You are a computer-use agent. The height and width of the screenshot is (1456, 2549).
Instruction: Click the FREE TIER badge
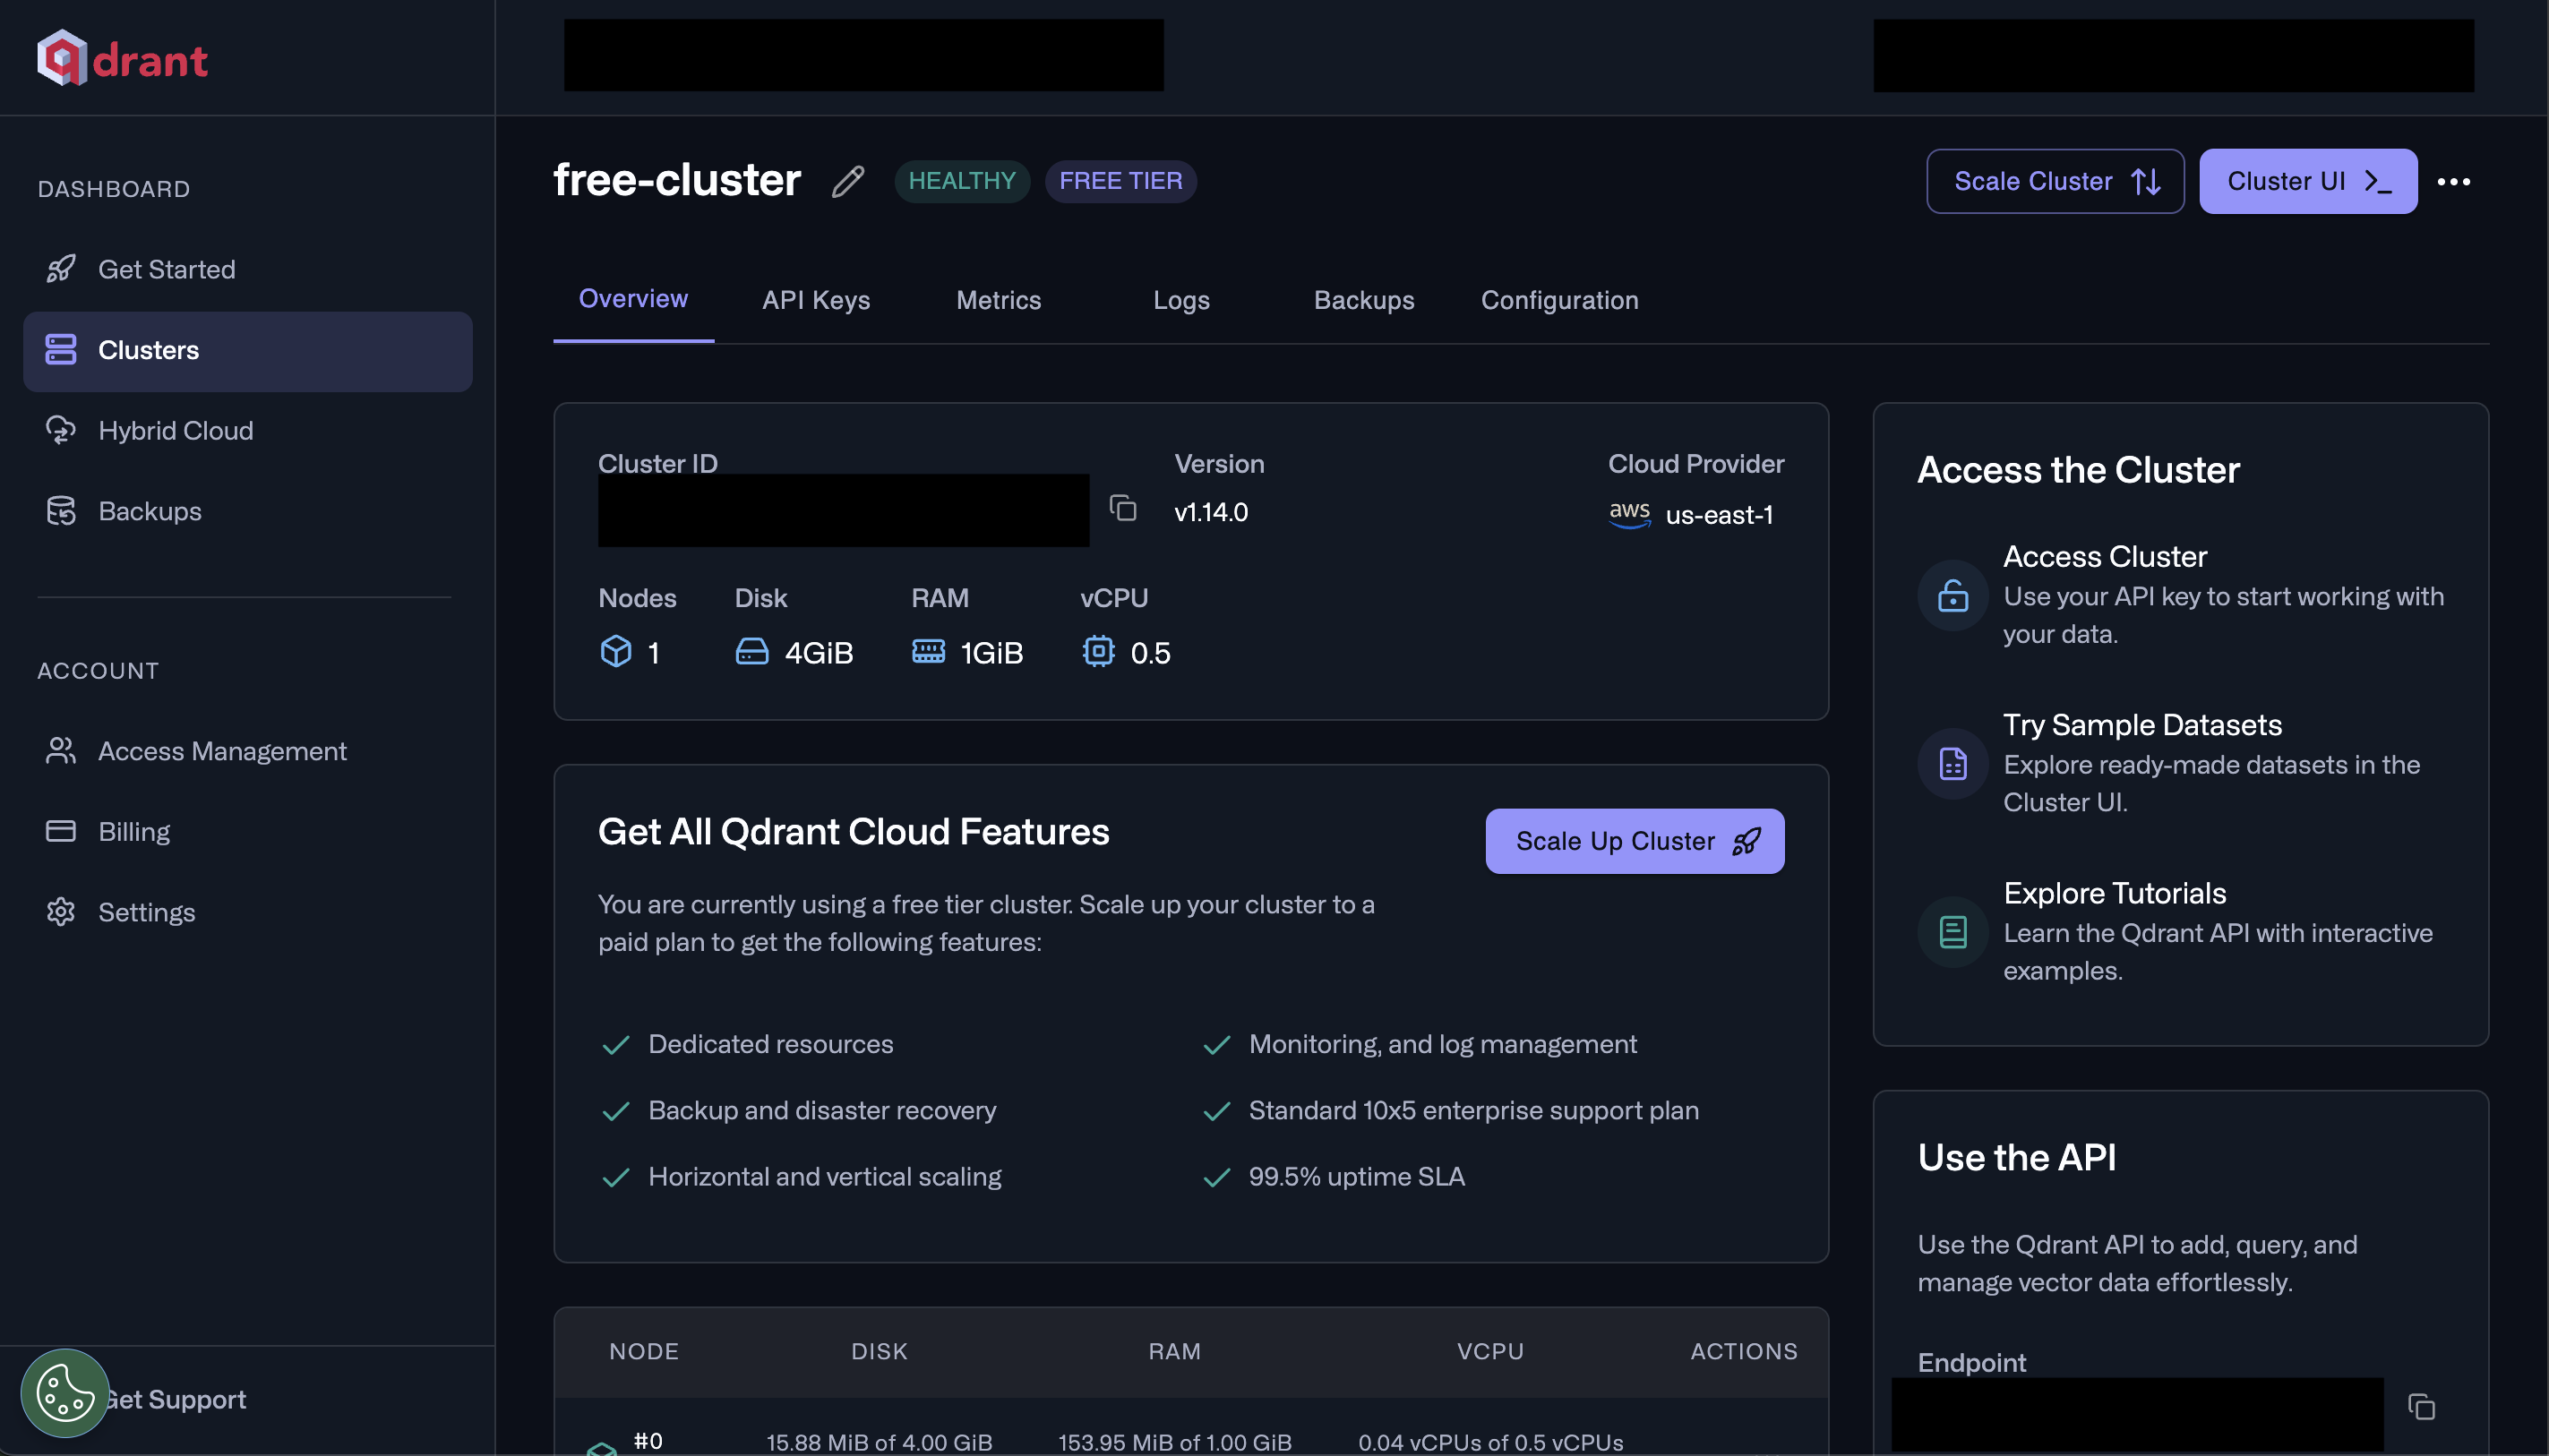(x=1120, y=181)
